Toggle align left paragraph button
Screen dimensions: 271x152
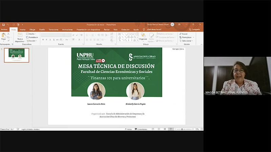coord(87,40)
